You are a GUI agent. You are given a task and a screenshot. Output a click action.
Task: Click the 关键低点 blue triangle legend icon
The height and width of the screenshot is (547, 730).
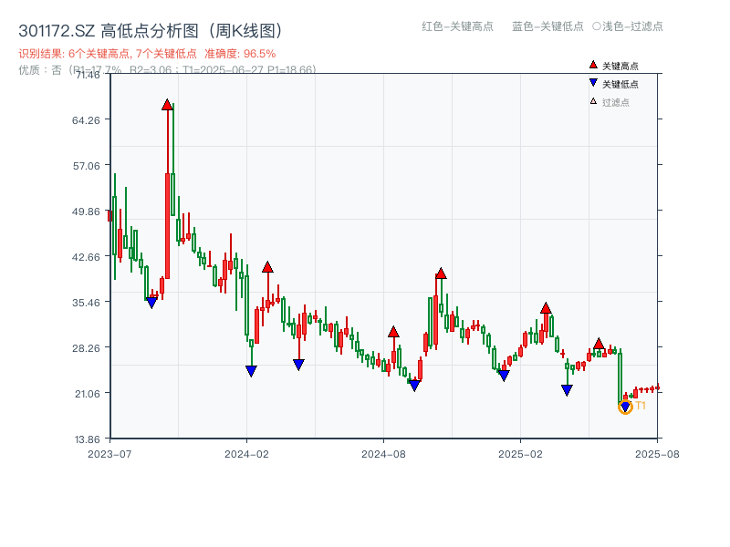[591, 81]
